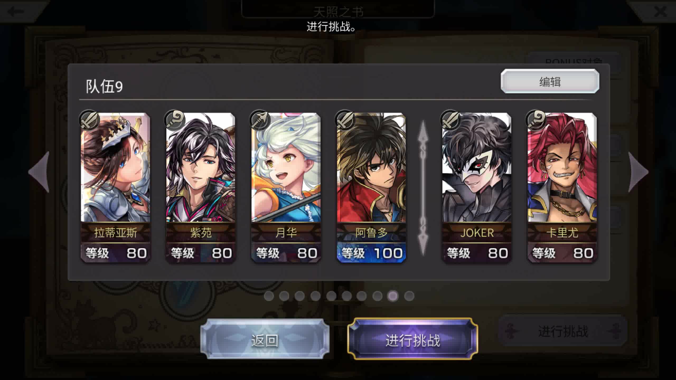Start the 进行挑战 challenge button

click(x=413, y=339)
